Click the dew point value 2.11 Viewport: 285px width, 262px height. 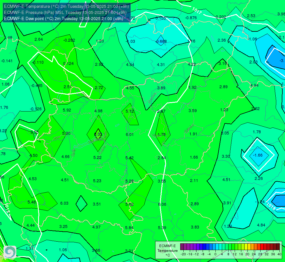coord(194,180)
